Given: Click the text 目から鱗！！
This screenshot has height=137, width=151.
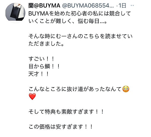Looking at the screenshot, I should click(x=44, y=66).
